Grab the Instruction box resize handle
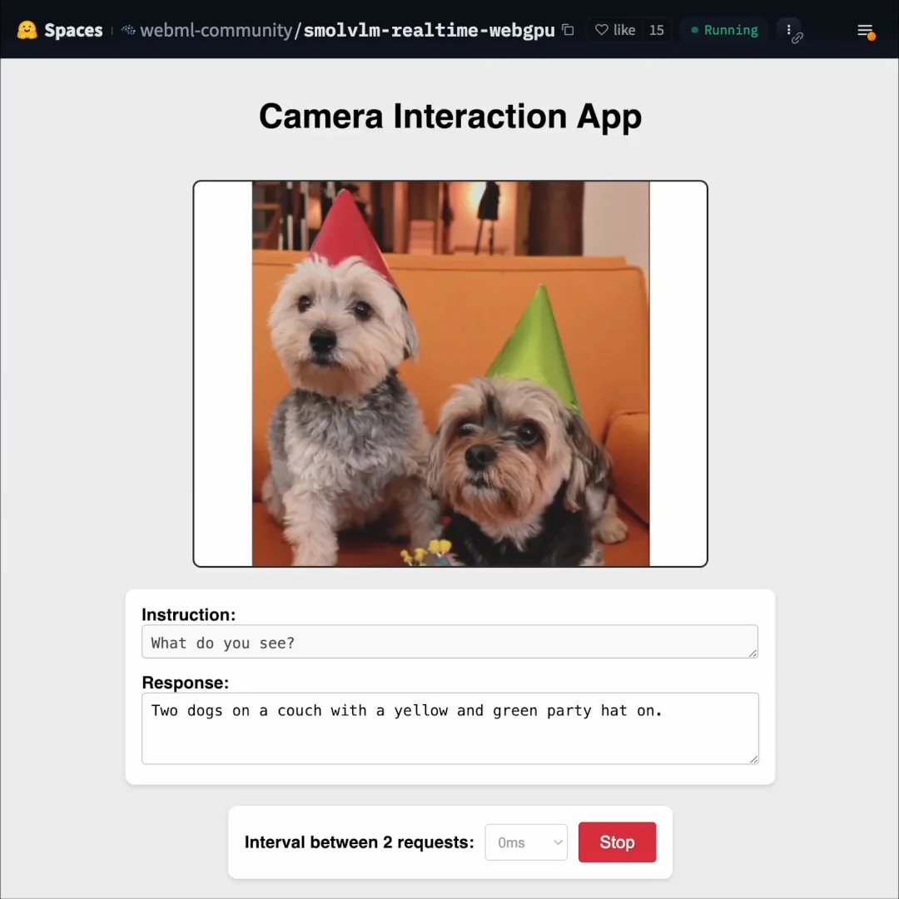 coord(752,653)
